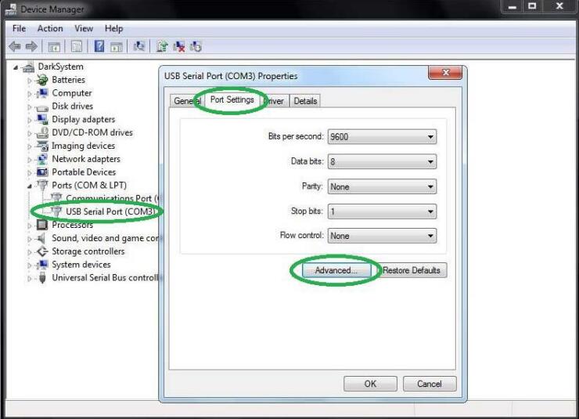Switch to the Driver tab
The height and width of the screenshot is (419, 579).
275,101
